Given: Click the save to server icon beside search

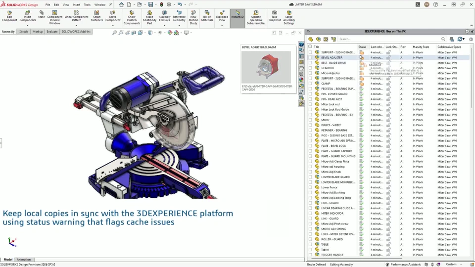Looking at the screenshot, I should point(452,39).
